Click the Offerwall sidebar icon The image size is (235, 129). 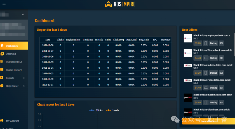pyautogui.click(x=2, y=54)
